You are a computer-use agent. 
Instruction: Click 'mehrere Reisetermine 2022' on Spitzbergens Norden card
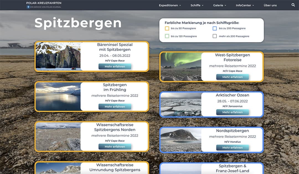(x=115, y=136)
